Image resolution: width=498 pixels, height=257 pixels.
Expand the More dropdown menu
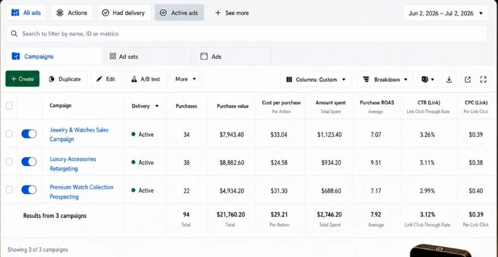[x=186, y=79]
